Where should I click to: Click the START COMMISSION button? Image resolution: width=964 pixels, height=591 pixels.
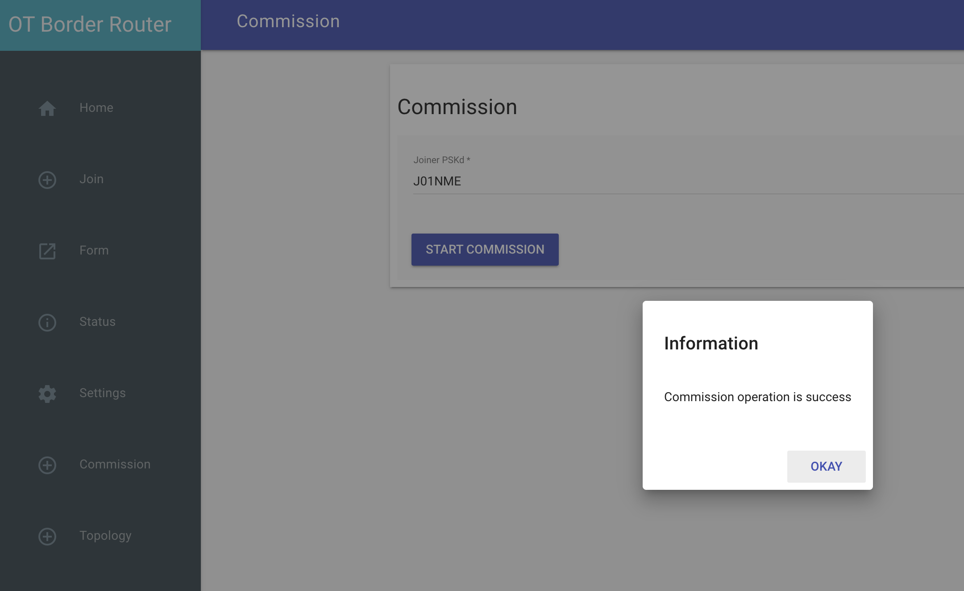point(485,250)
